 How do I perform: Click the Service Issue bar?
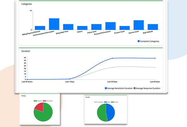coord(139,25)
